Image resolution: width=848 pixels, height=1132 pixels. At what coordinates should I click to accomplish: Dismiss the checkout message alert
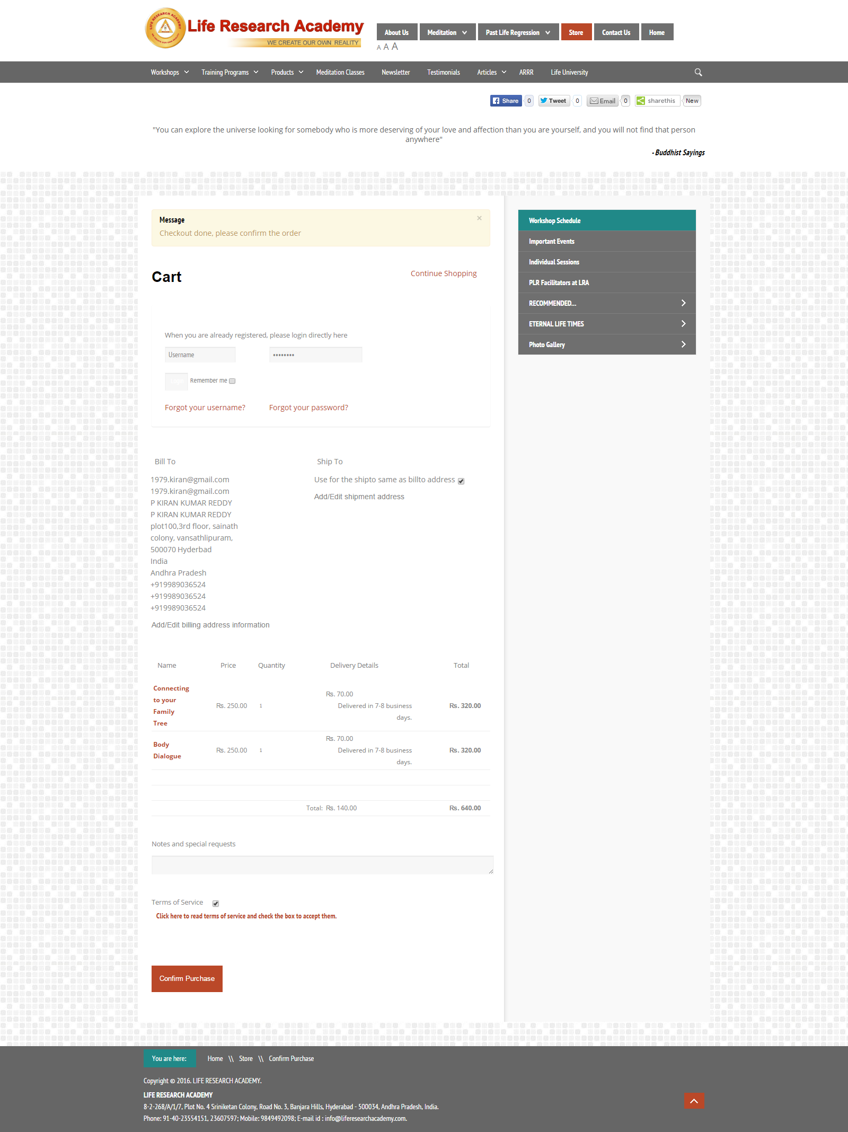pos(479,218)
